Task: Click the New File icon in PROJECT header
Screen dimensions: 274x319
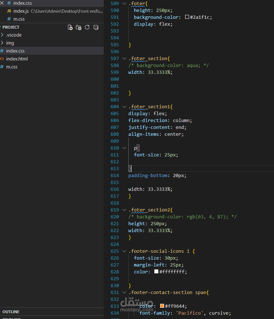Action: pos(70,28)
